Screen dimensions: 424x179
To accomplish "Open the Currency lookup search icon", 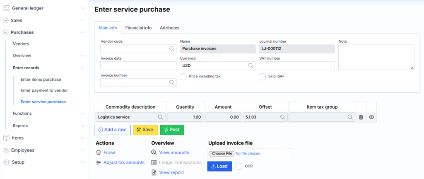I will tap(251, 65).
